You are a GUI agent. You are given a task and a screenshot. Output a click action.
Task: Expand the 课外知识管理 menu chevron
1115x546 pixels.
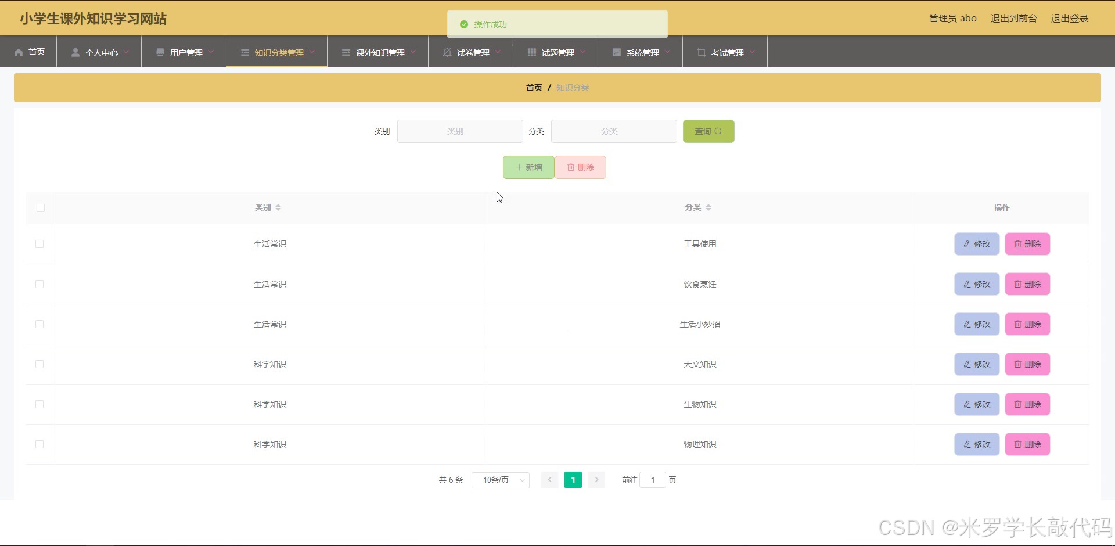413,52
